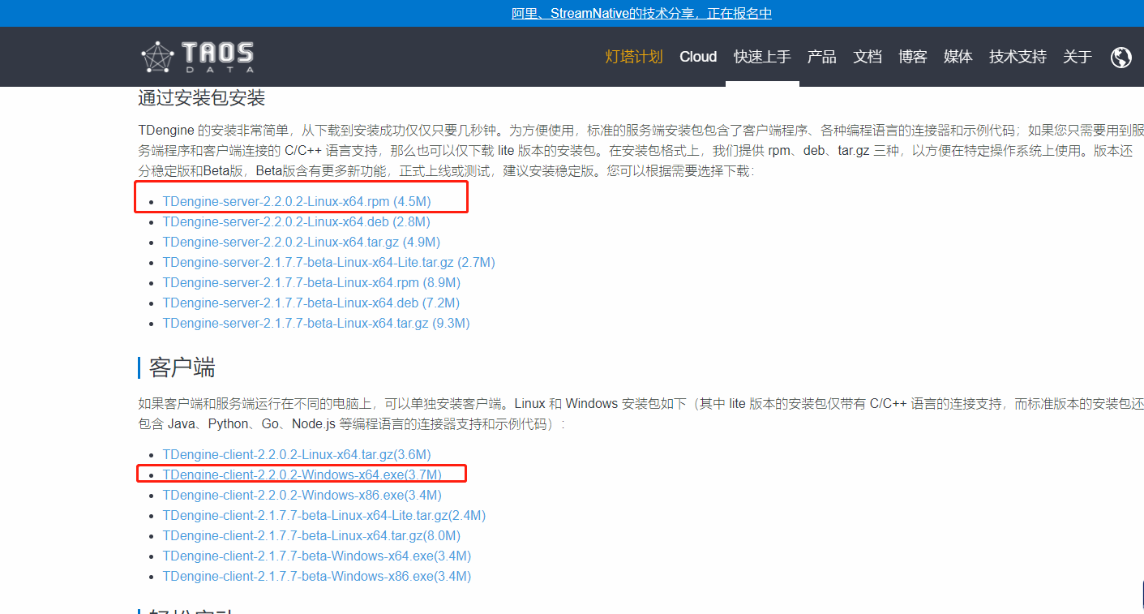Download the 2.1.7.7-beta Lite server tarball
Screen dimensions: 1144x614
pos(328,262)
